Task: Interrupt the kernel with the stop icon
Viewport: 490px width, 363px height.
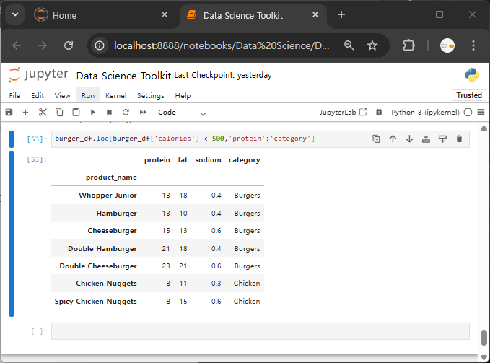Action: (109, 112)
